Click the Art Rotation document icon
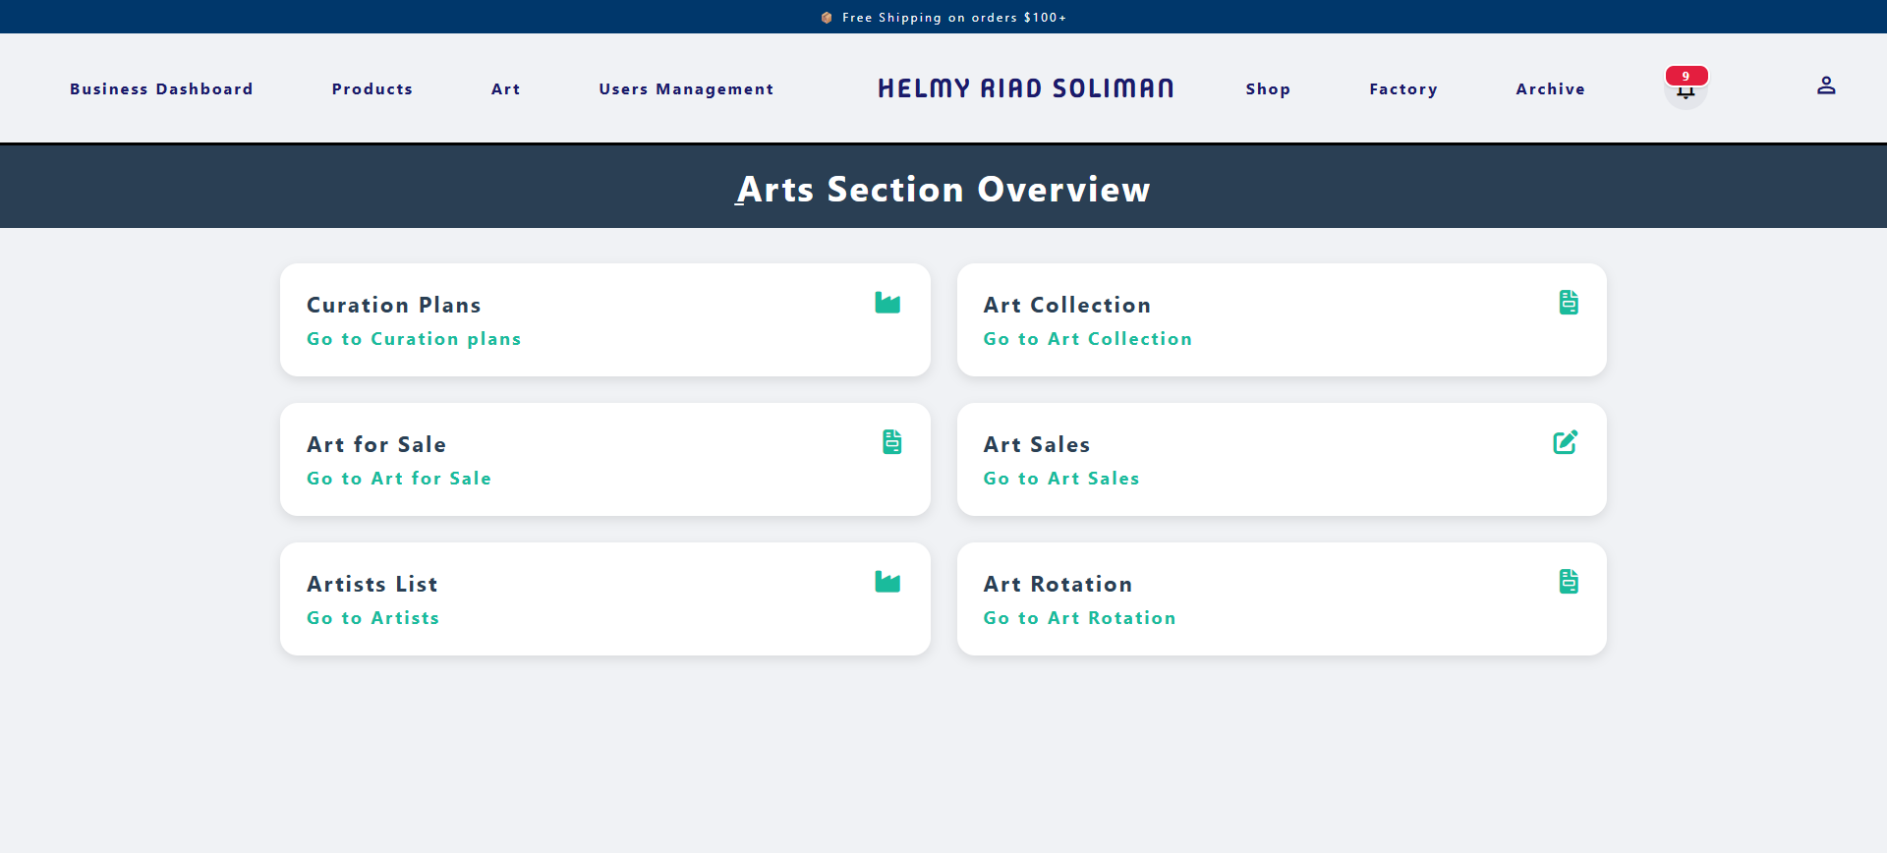 (1569, 582)
